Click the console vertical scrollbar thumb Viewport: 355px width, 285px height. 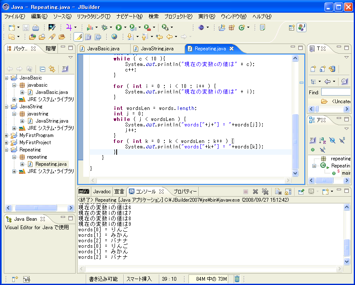pos(347,247)
